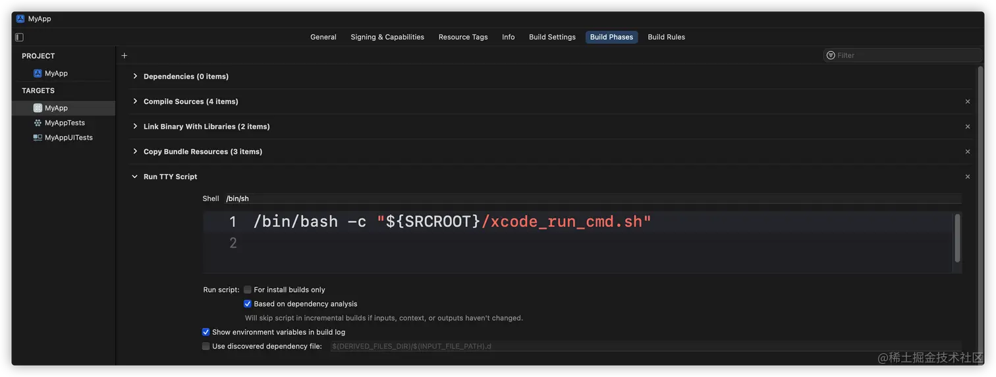This screenshot has height=377, width=996.
Task: Add a new build phase with plus button
Action: tap(124, 55)
